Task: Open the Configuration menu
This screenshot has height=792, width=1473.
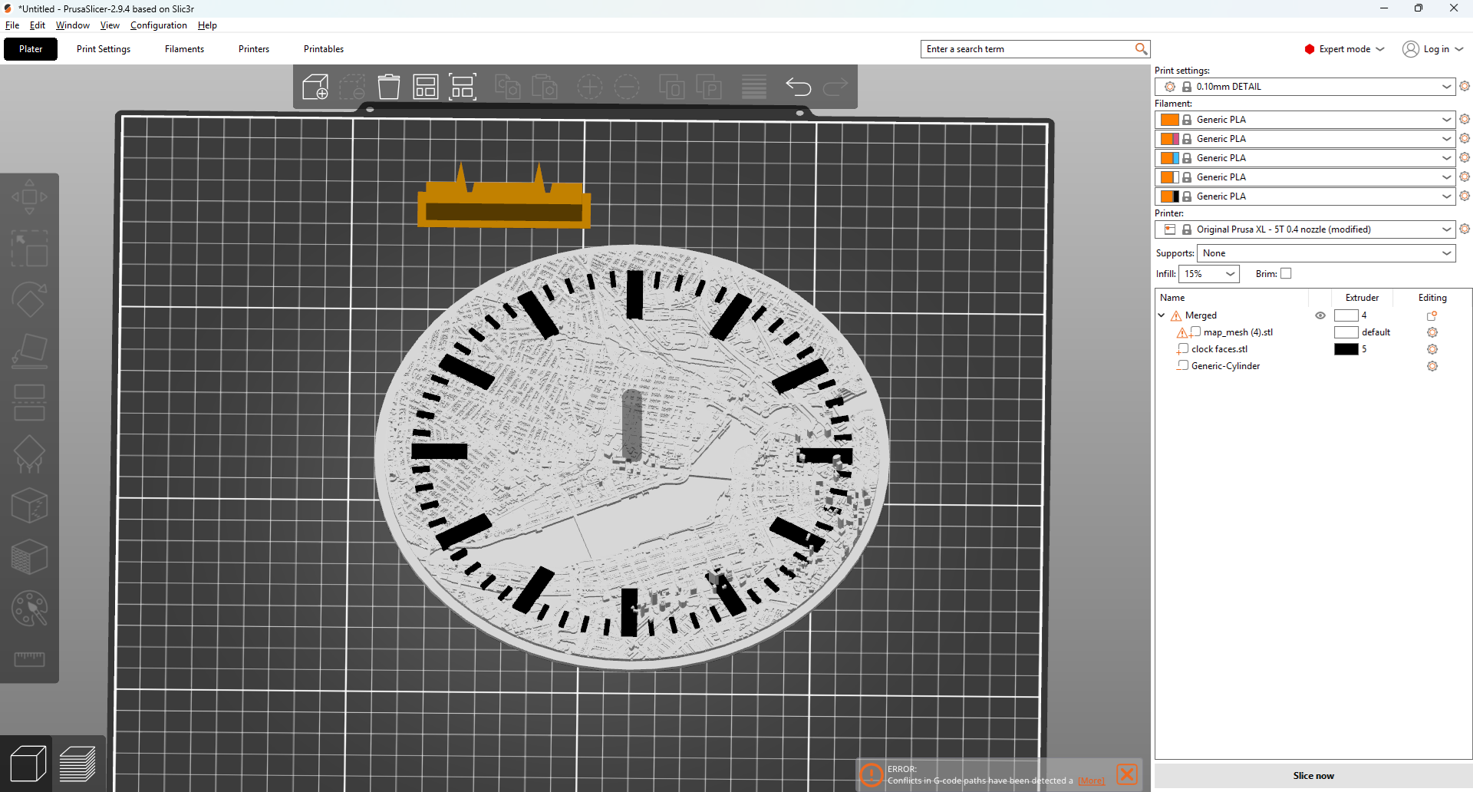Action: tap(159, 25)
